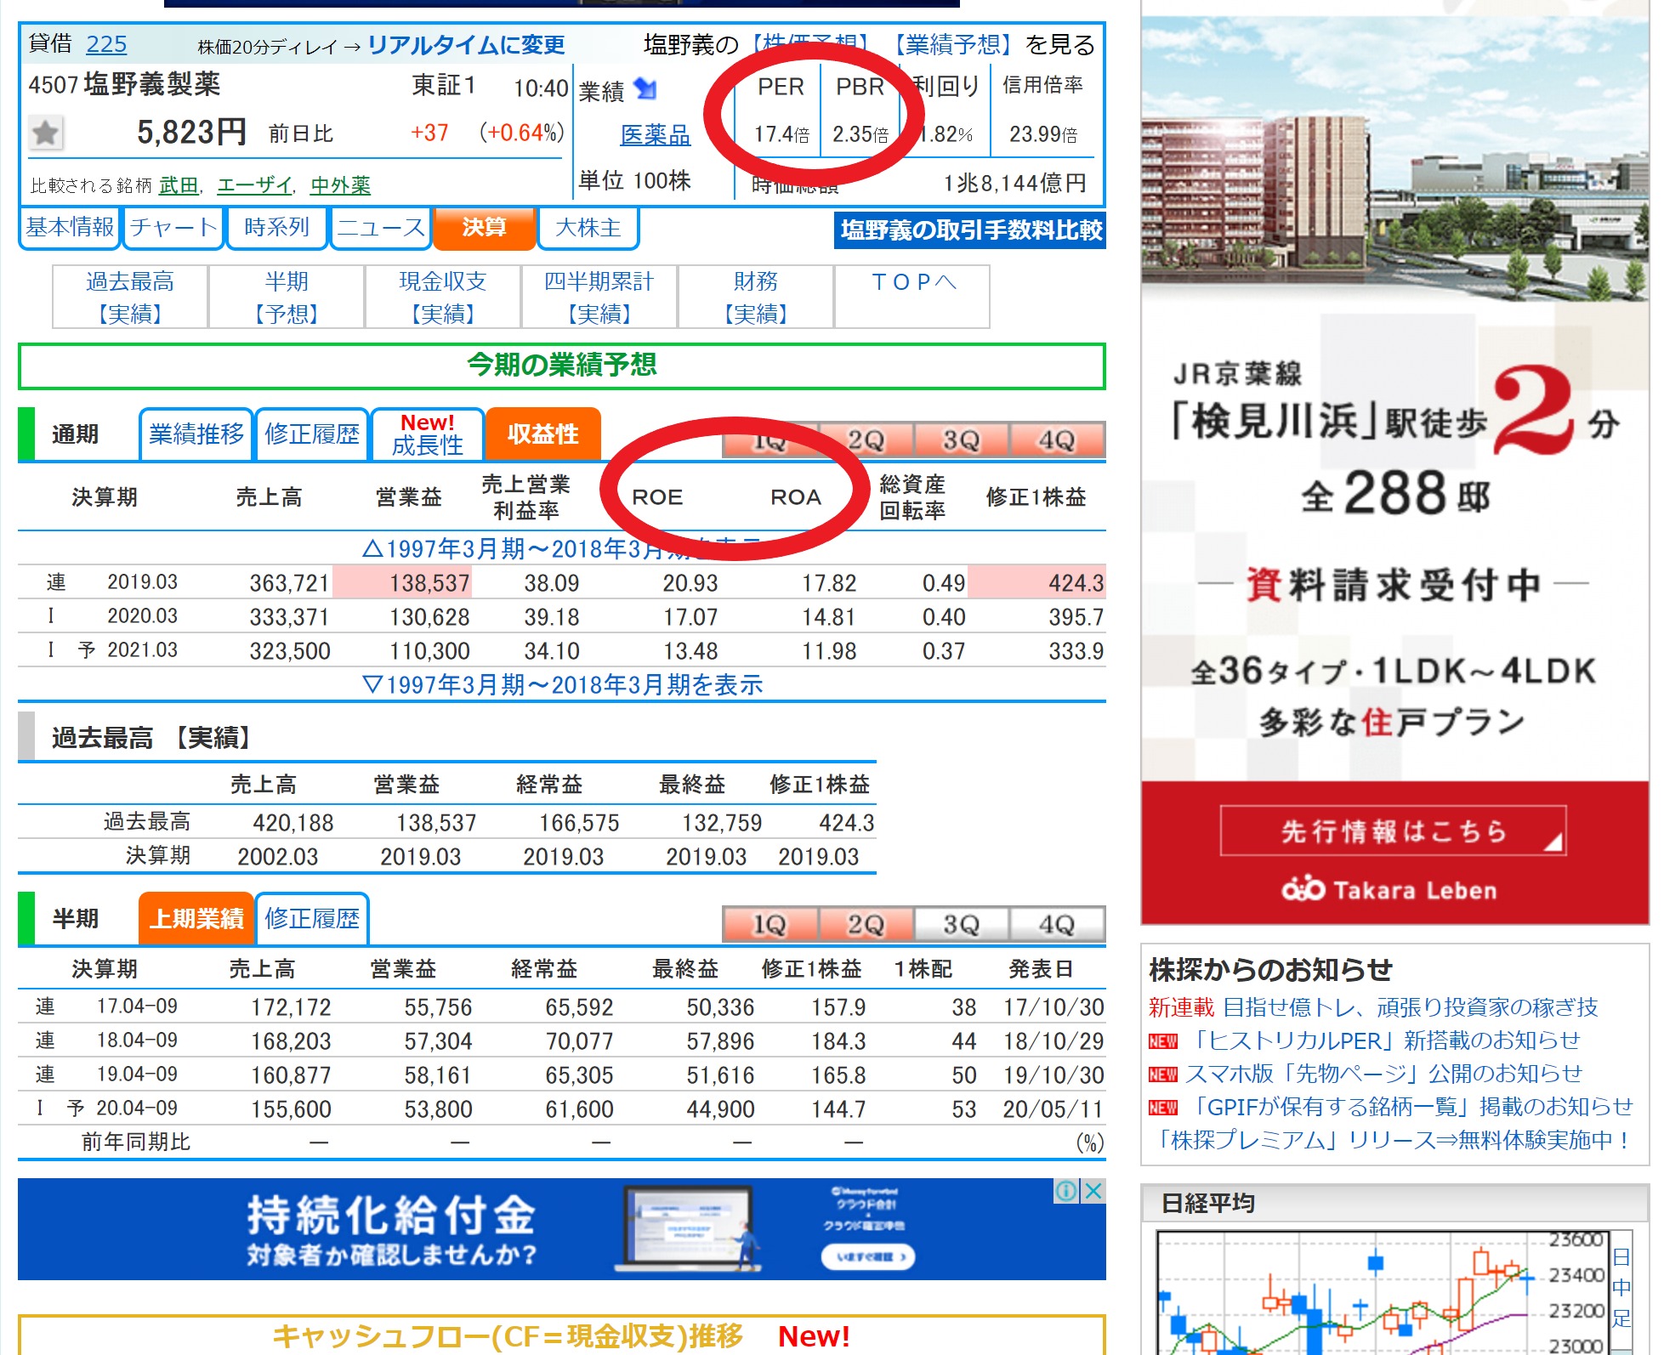Image resolution: width=1664 pixels, height=1355 pixels.
Task: Switch to 時系列 tab
Action: (276, 228)
